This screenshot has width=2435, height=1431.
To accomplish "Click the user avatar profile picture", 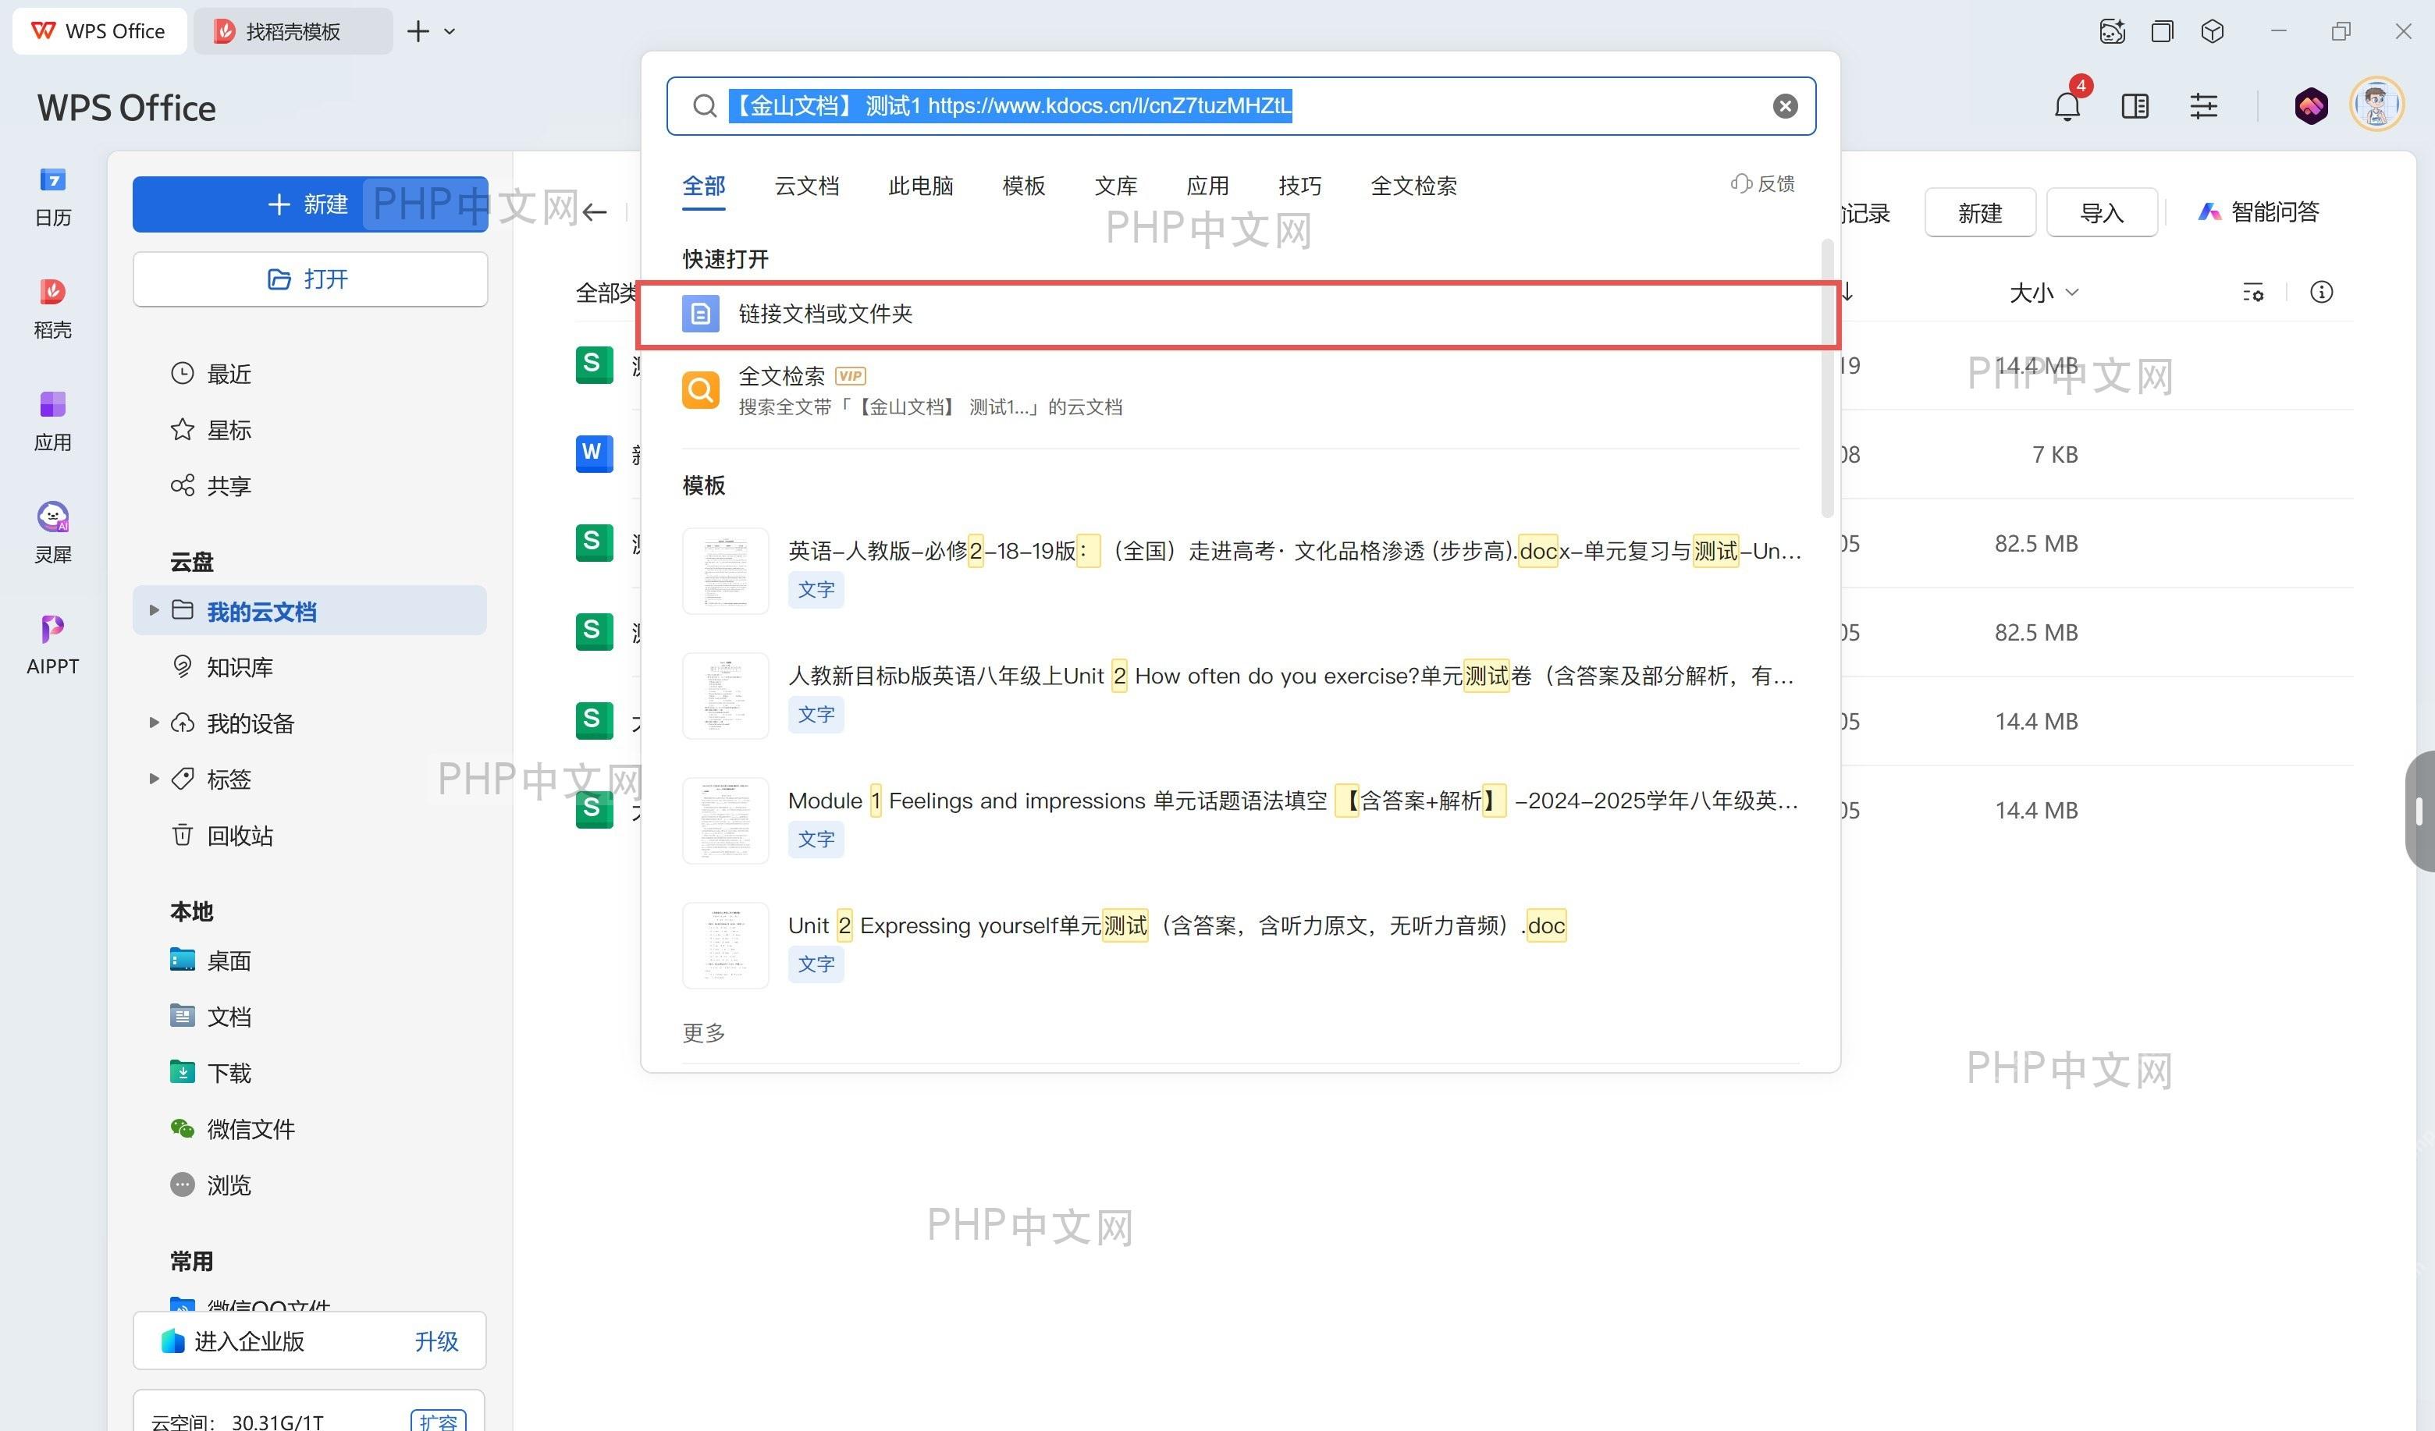I will coord(2376,105).
